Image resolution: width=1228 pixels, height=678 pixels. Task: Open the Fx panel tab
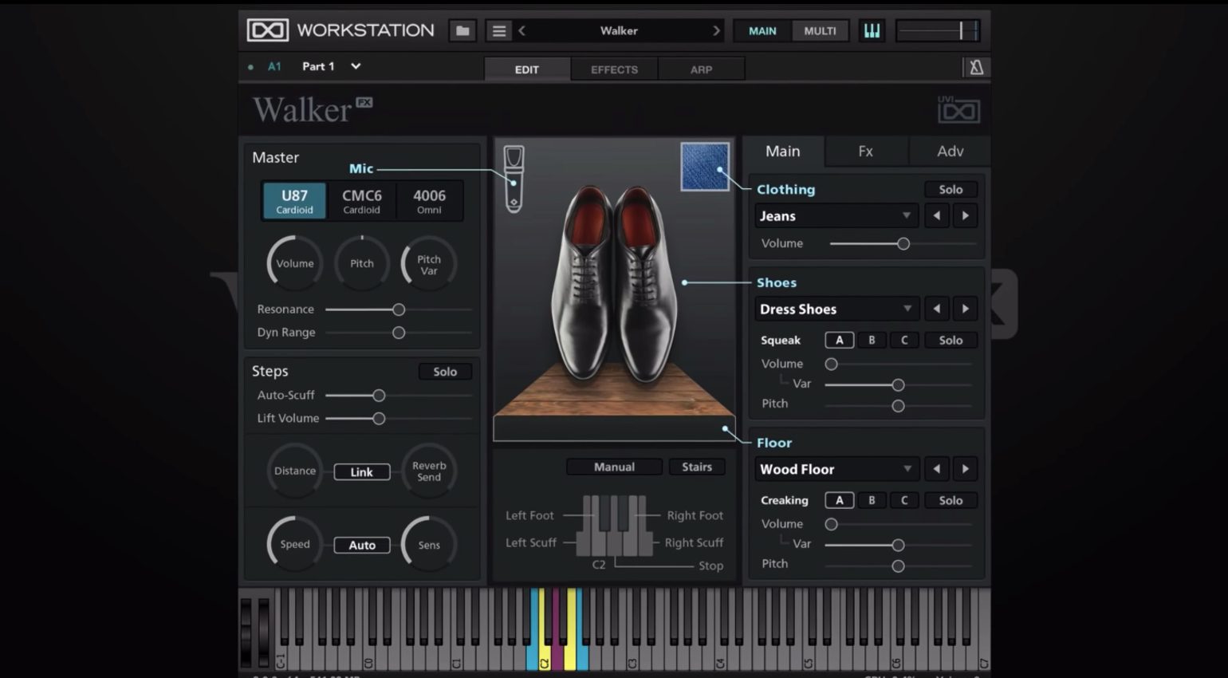[866, 152]
